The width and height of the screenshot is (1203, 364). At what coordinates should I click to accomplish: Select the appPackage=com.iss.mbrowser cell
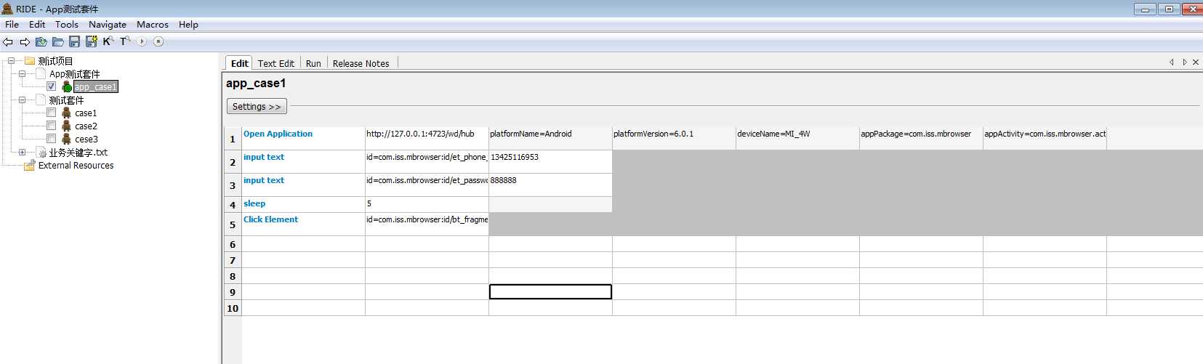coord(921,139)
